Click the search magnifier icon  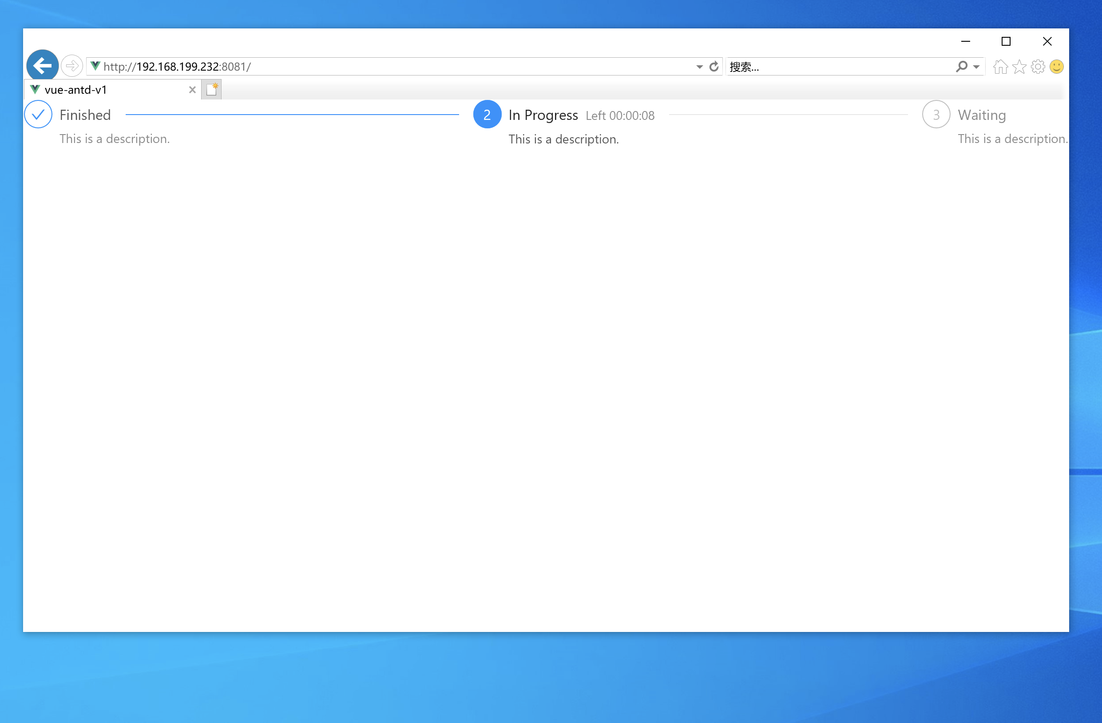pyautogui.click(x=962, y=66)
